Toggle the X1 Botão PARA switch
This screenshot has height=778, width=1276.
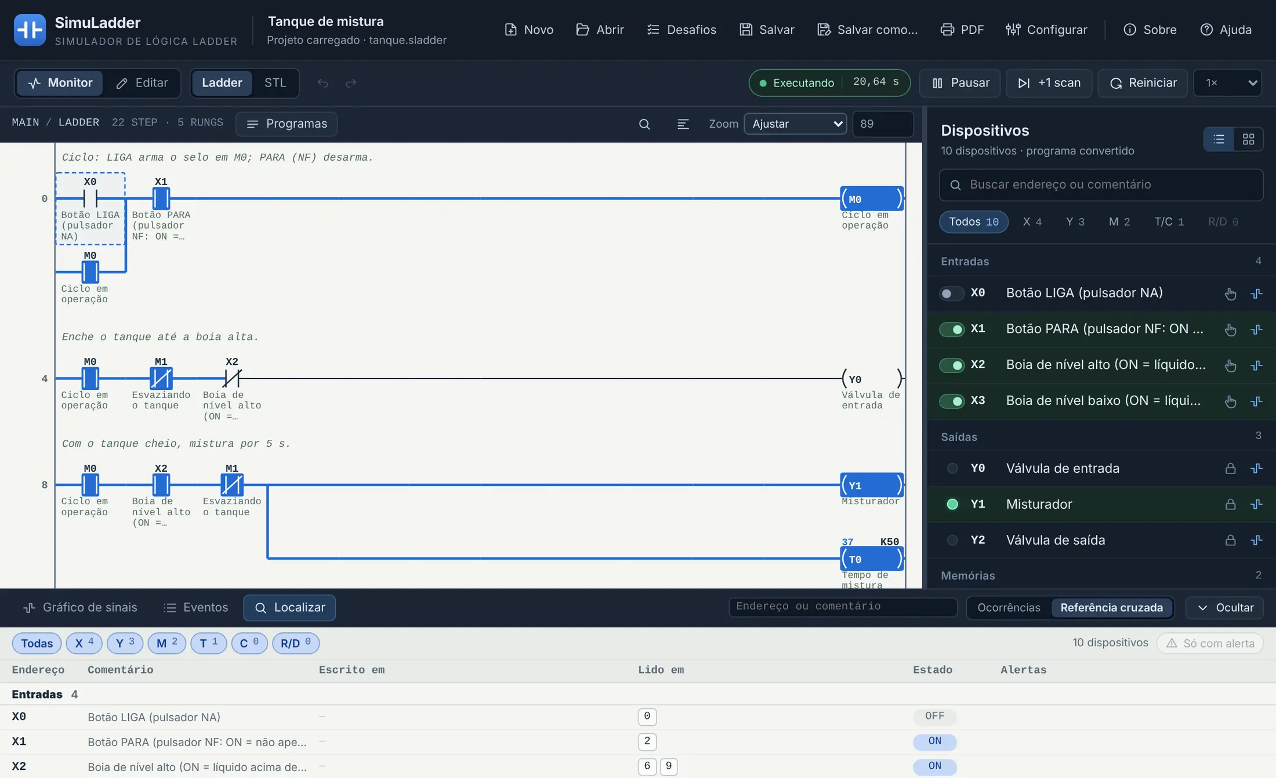[x=951, y=330]
